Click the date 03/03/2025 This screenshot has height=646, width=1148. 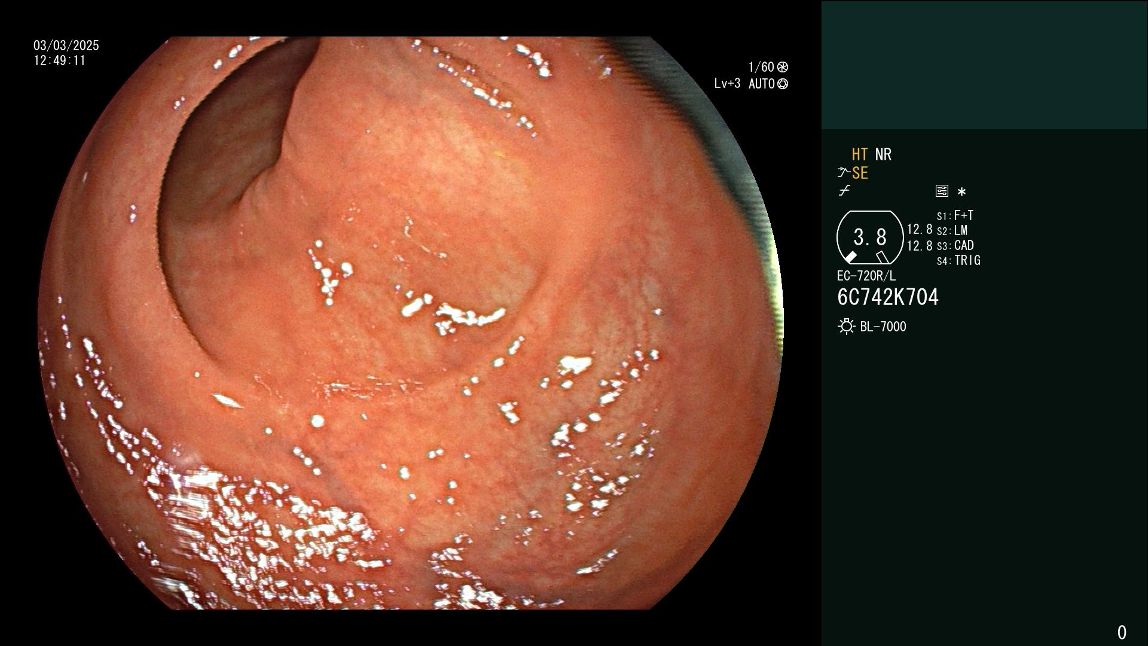click(66, 45)
